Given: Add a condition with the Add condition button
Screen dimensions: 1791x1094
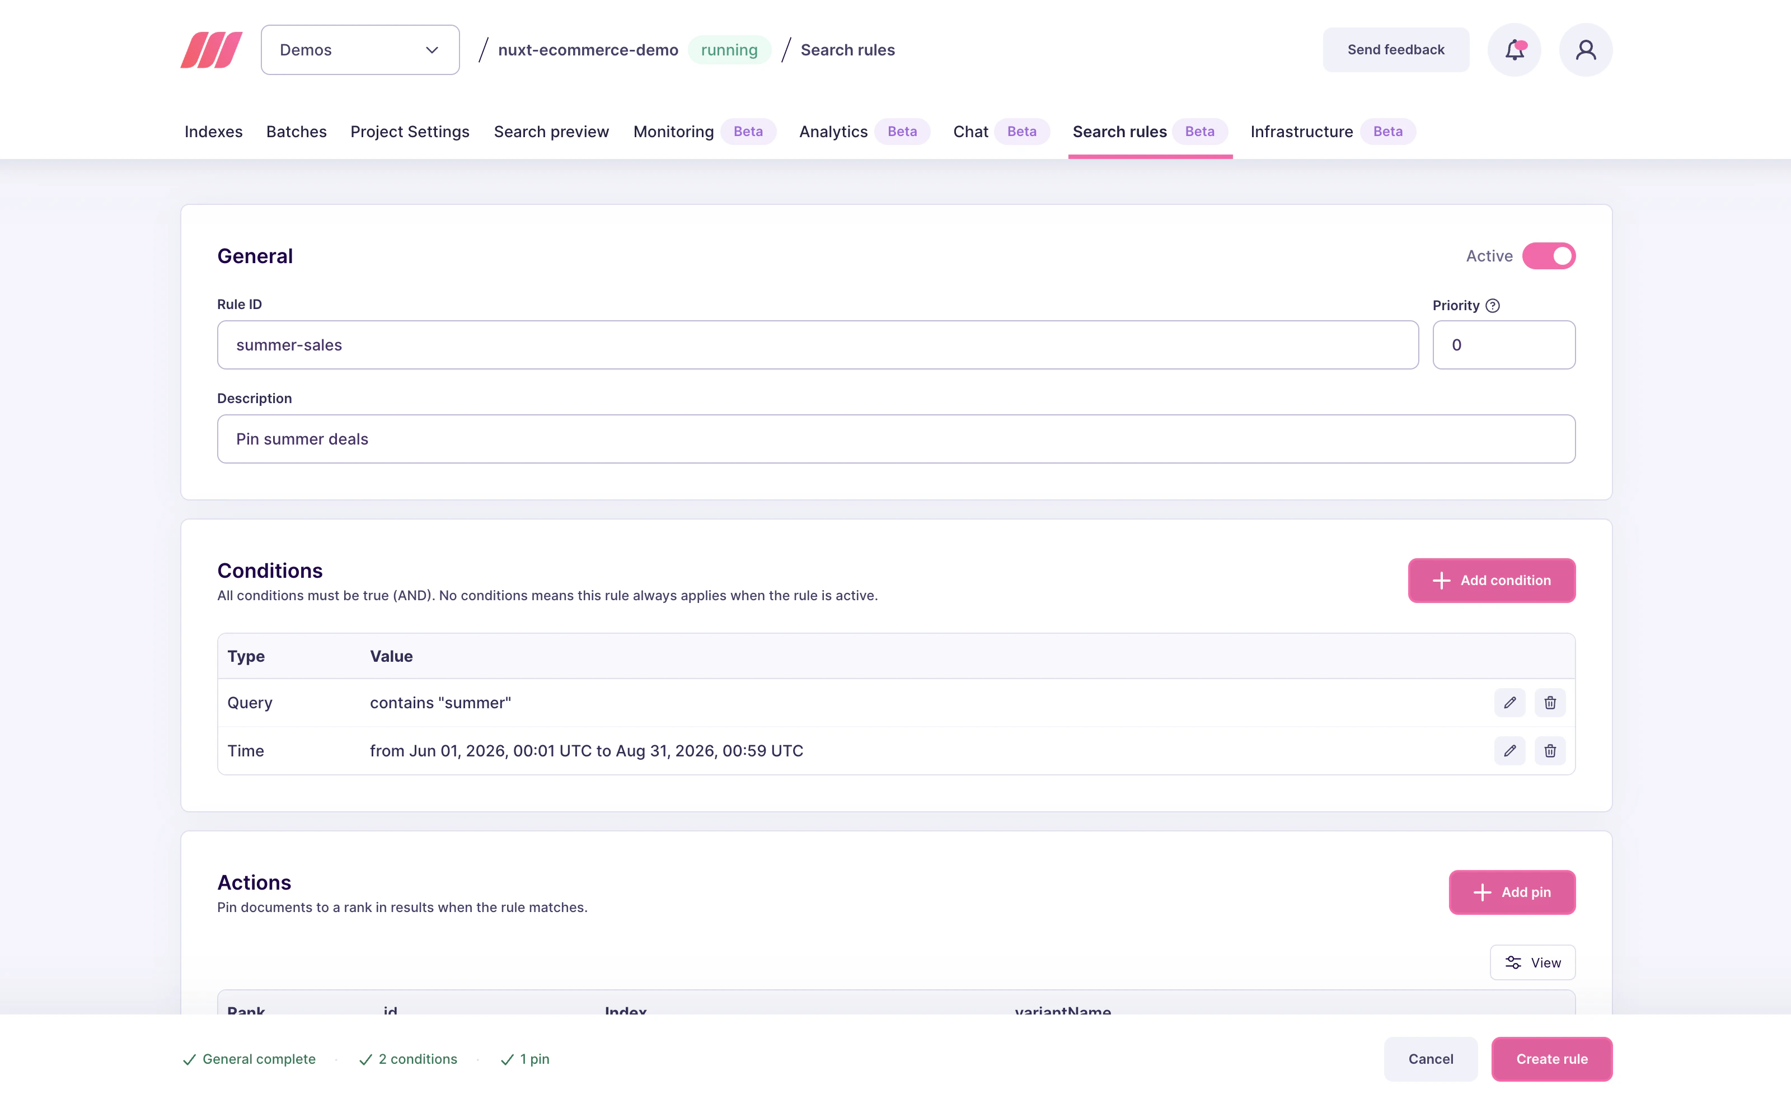Looking at the screenshot, I should pyautogui.click(x=1492, y=580).
